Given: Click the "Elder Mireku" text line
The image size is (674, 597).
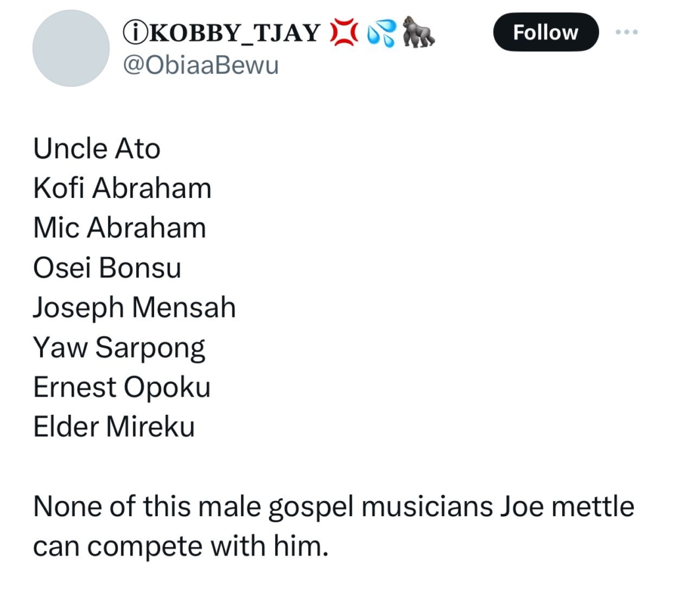Looking at the screenshot, I should [x=114, y=427].
